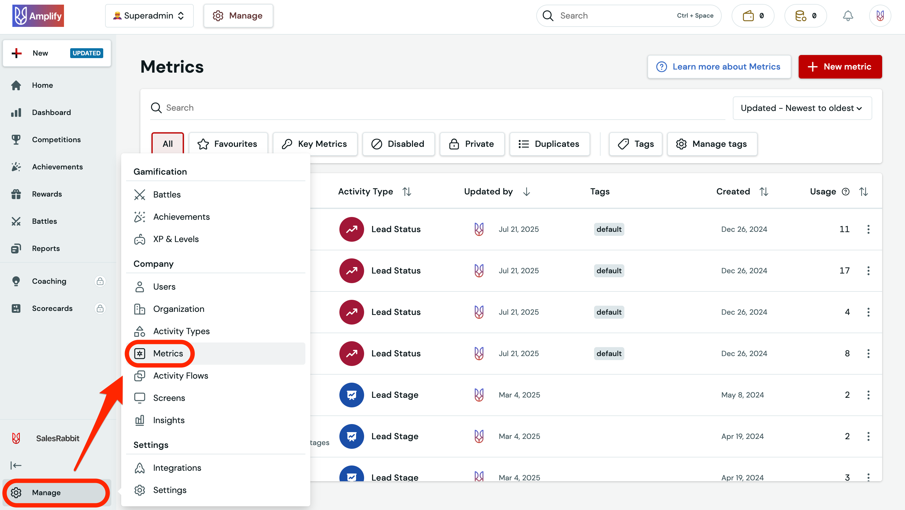Open the notifications bell icon
Screen dimensions: 905x510
coord(848,15)
